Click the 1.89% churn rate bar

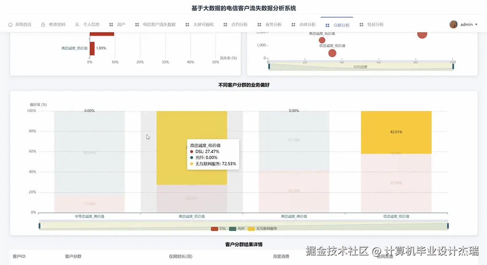pyautogui.click(x=92, y=48)
